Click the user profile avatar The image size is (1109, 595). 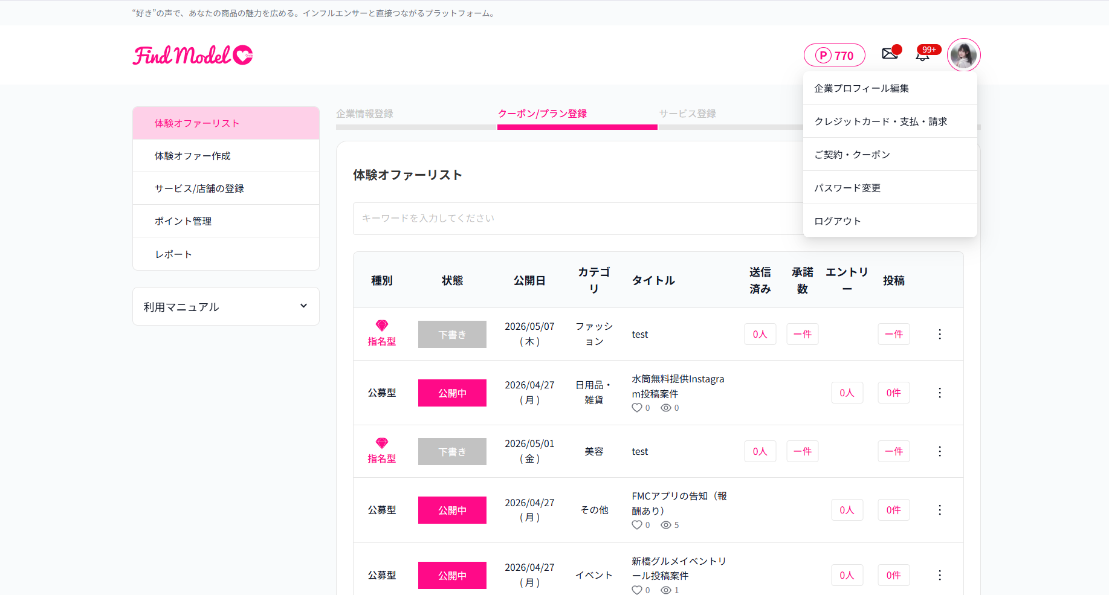[963, 55]
